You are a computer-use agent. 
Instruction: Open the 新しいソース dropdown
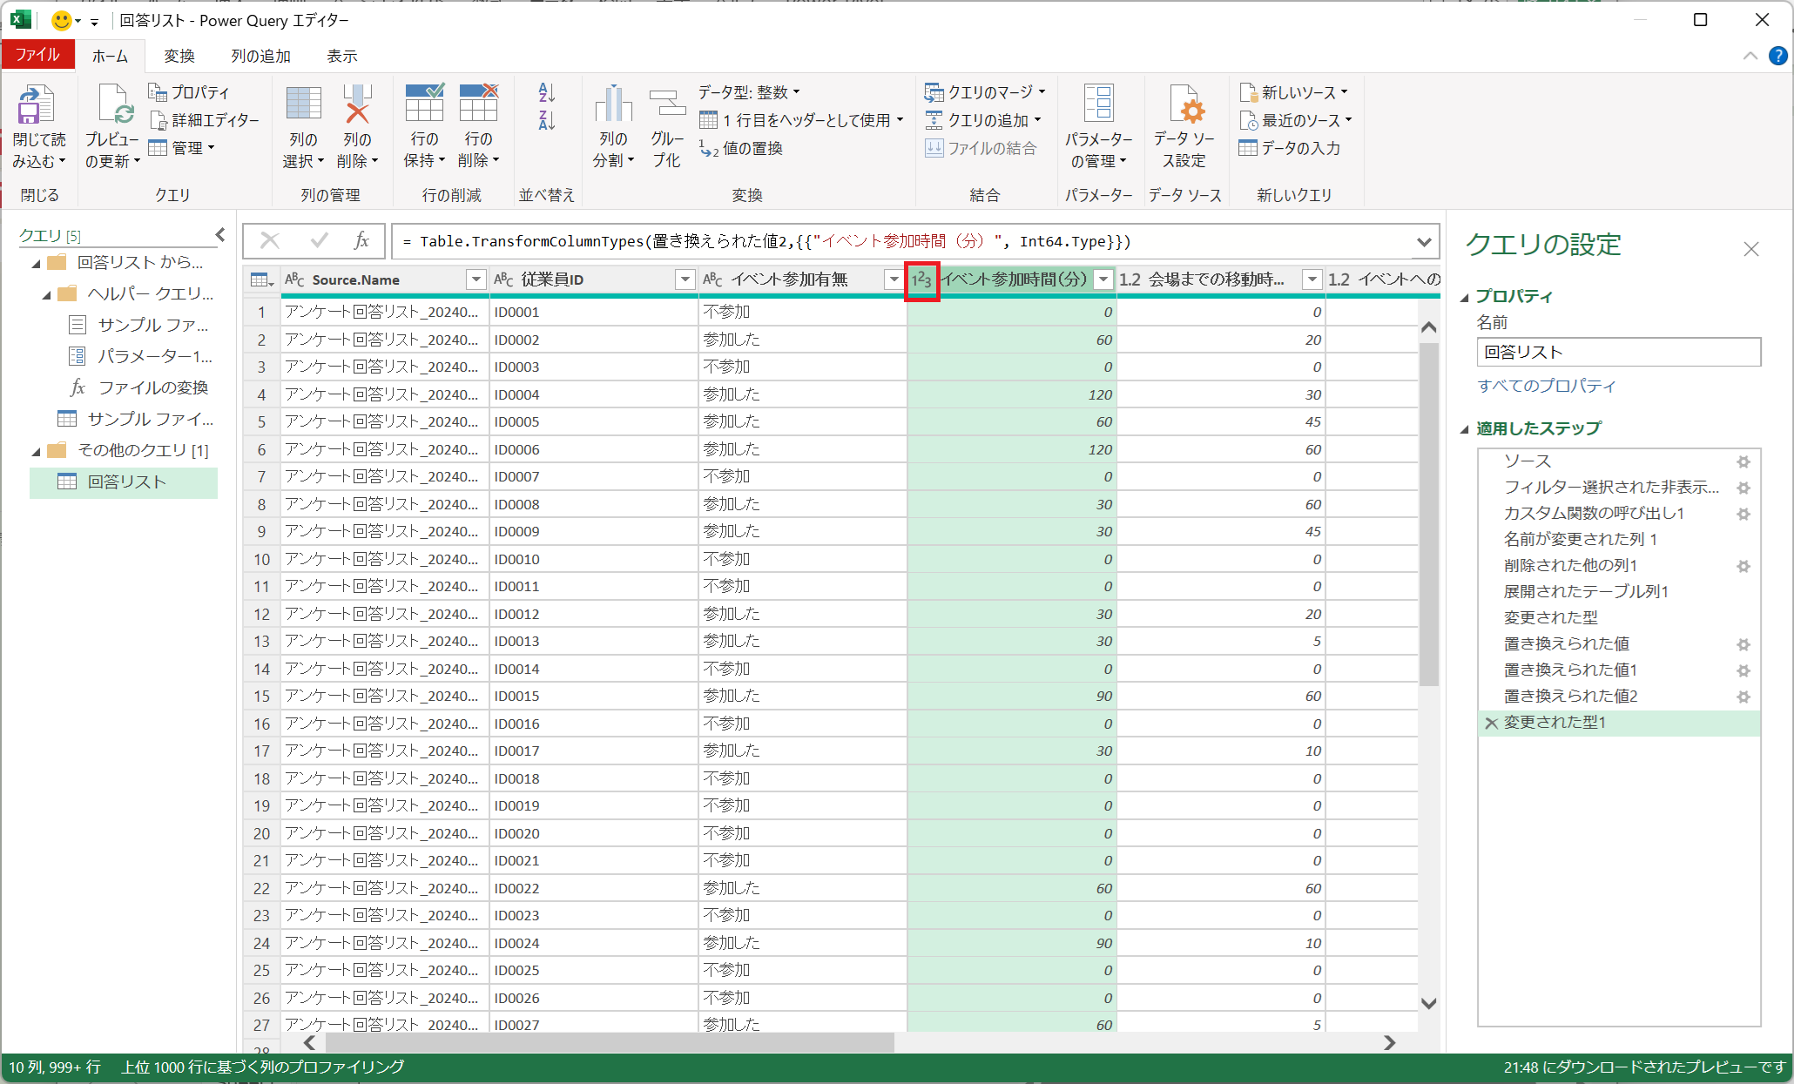[x=1294, y=92]
